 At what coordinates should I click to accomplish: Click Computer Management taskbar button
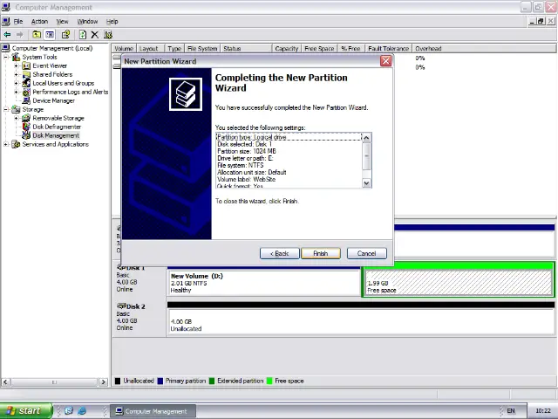[153, 411]
